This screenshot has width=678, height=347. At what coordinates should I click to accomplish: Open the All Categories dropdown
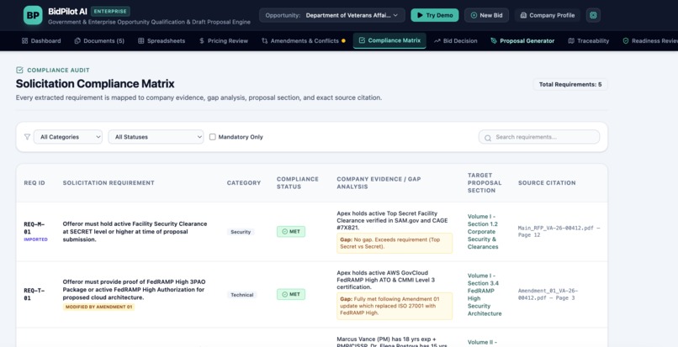pos(68,137)
